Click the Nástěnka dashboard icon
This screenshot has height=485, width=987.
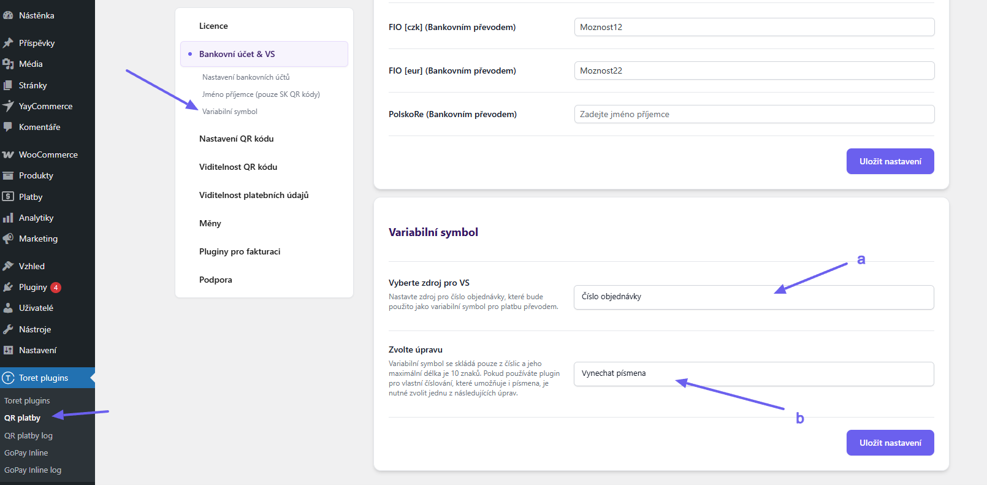(x=8, y=15)
